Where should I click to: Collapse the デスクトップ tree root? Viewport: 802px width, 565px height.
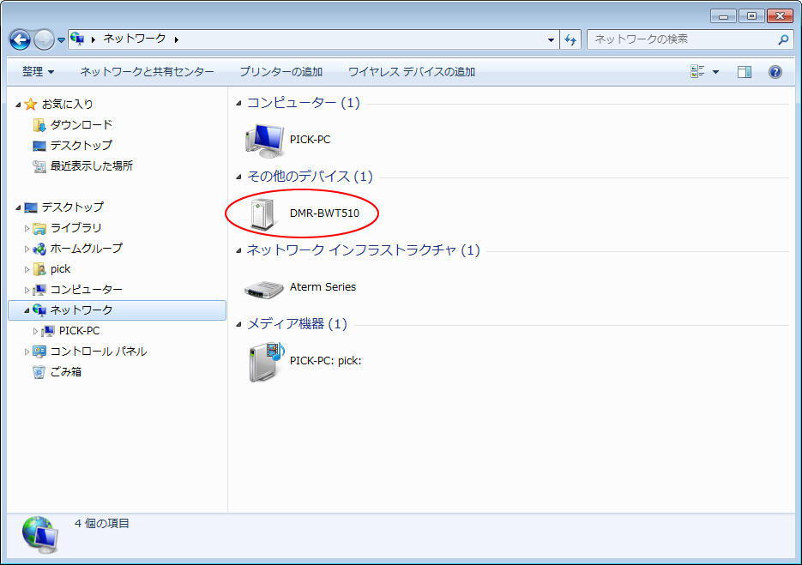[x=18, y=207]
